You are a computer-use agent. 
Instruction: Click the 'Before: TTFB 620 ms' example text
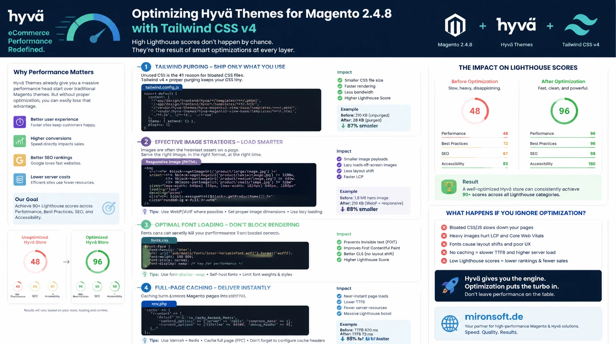coord(359,330)
